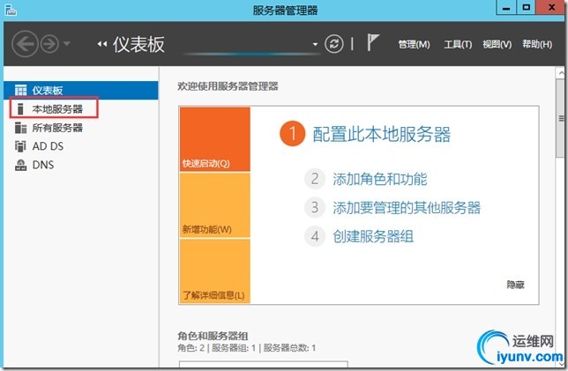This screenshot has width=568, height=371.
Task: Open the 新增功能(W) tile
Action: pyautogui.click(x=215, y=205)
